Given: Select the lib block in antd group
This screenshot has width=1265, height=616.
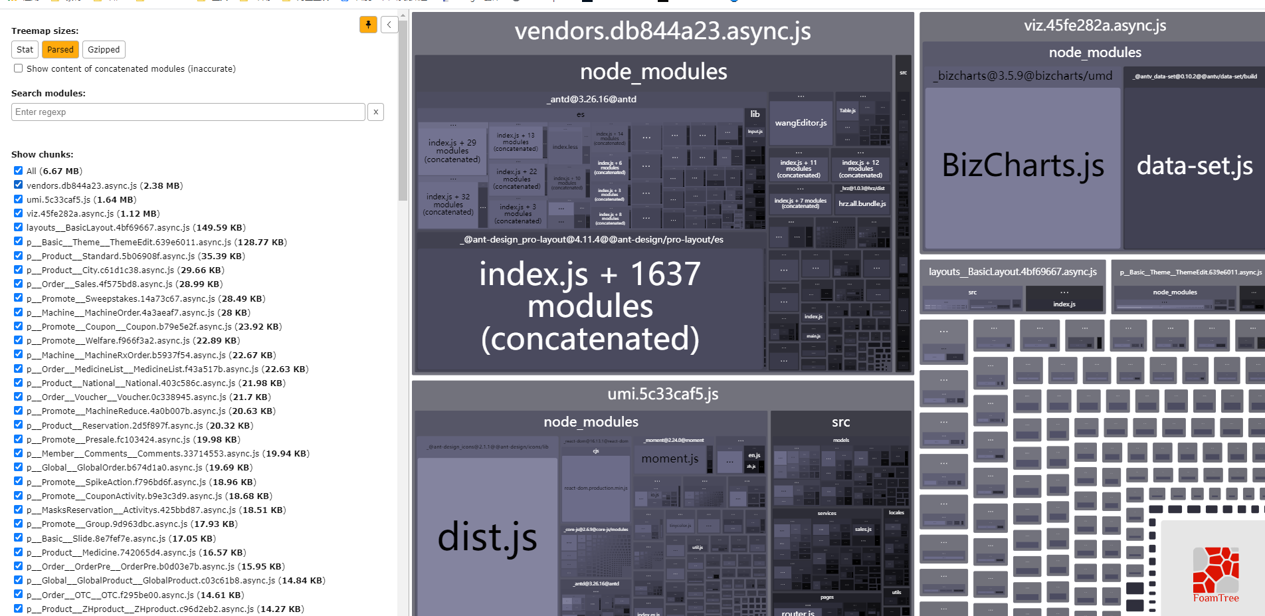Looking at the screenshot, I should click(755, 114).
